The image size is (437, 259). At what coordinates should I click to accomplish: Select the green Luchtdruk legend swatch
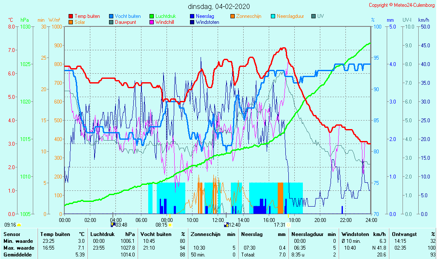point(152,16)
